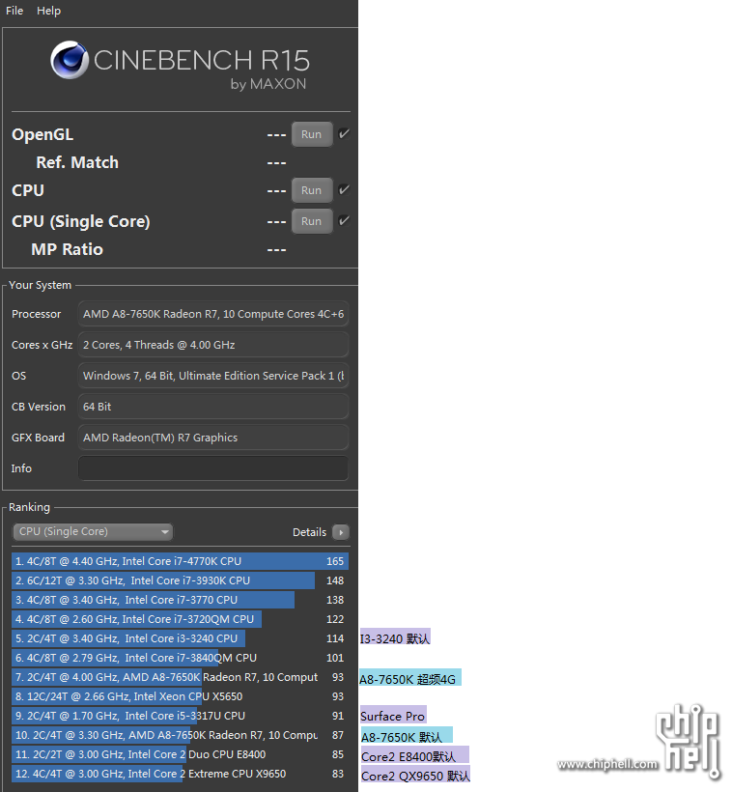Open the Help menu

coord(48,11)
